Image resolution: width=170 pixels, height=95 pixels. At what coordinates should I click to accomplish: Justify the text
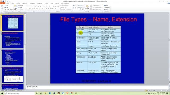pyautogui.click(x=53, y=9)
